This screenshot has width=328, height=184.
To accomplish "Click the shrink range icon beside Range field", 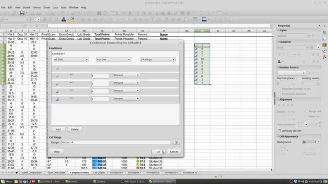I will pyautogui.click(x=176, y=142).
